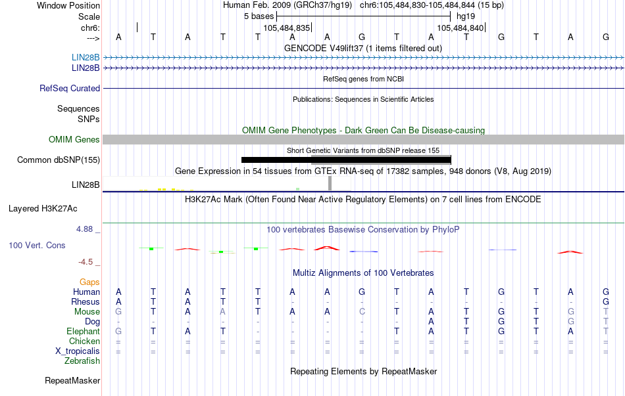Screen dimensions: 625x396
Task: Select the gray dbSNP variant bar
Action: tap(381, 160)
